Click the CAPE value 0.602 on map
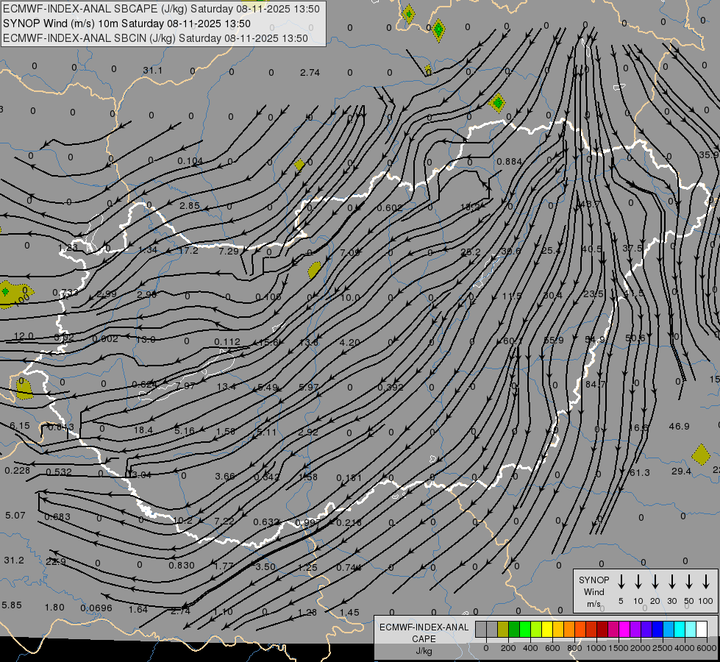 click(390, 208)
